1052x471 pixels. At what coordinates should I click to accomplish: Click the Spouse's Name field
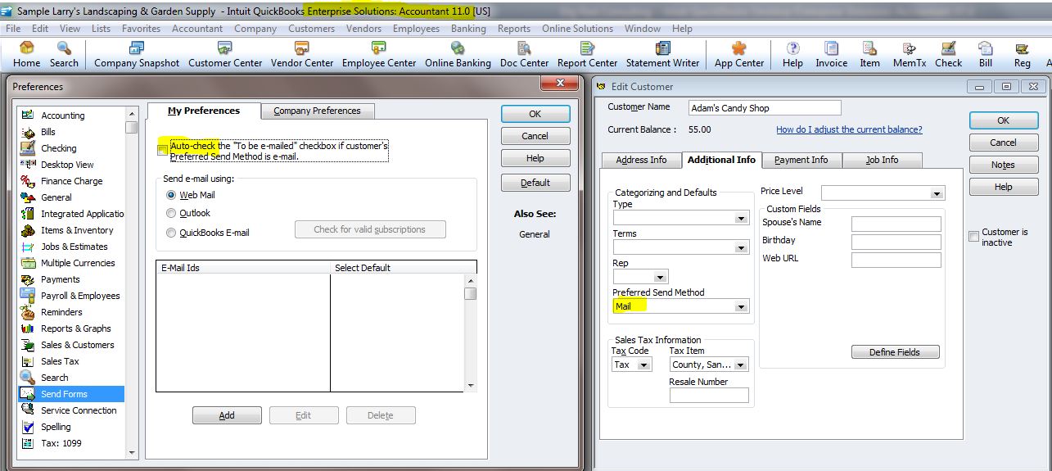coord(896,224)
